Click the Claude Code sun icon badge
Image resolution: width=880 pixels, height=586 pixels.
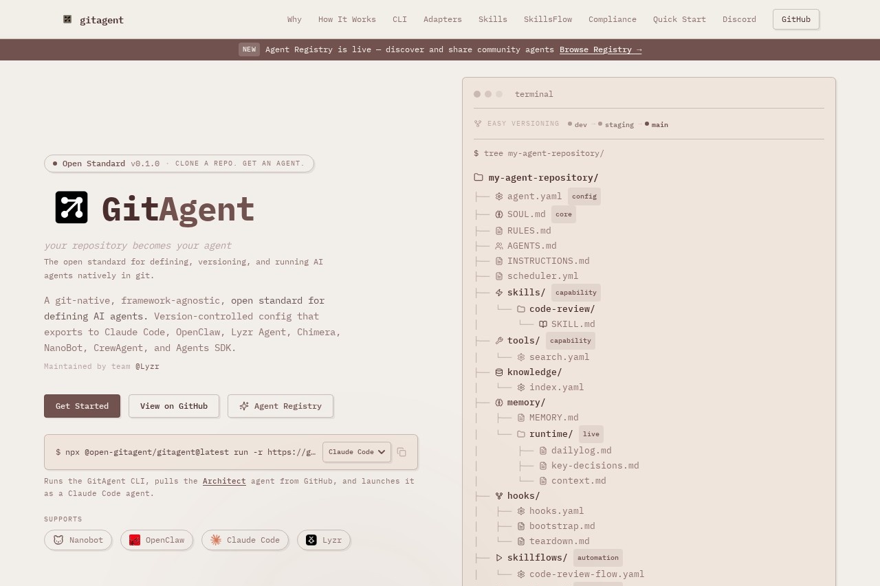pos(215,540)
